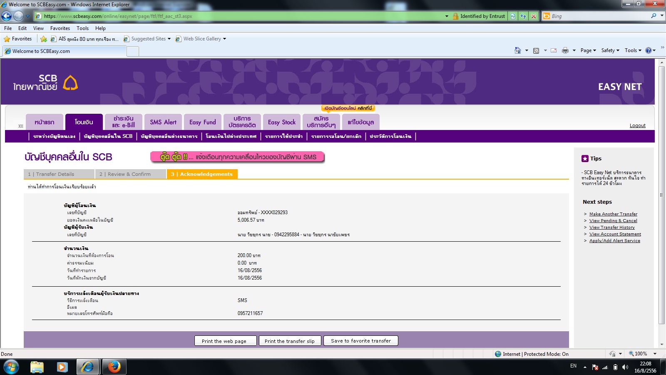Open the View Account Statement link
Viewport: 666px width, 375px height.
(x=615, y=234)
